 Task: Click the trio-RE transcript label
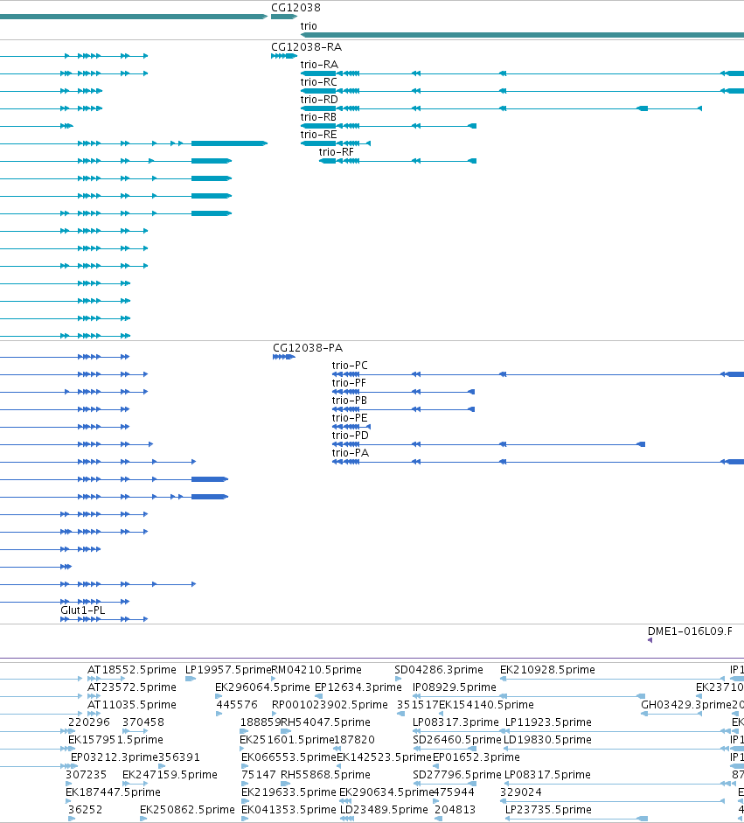pos(318,135)
